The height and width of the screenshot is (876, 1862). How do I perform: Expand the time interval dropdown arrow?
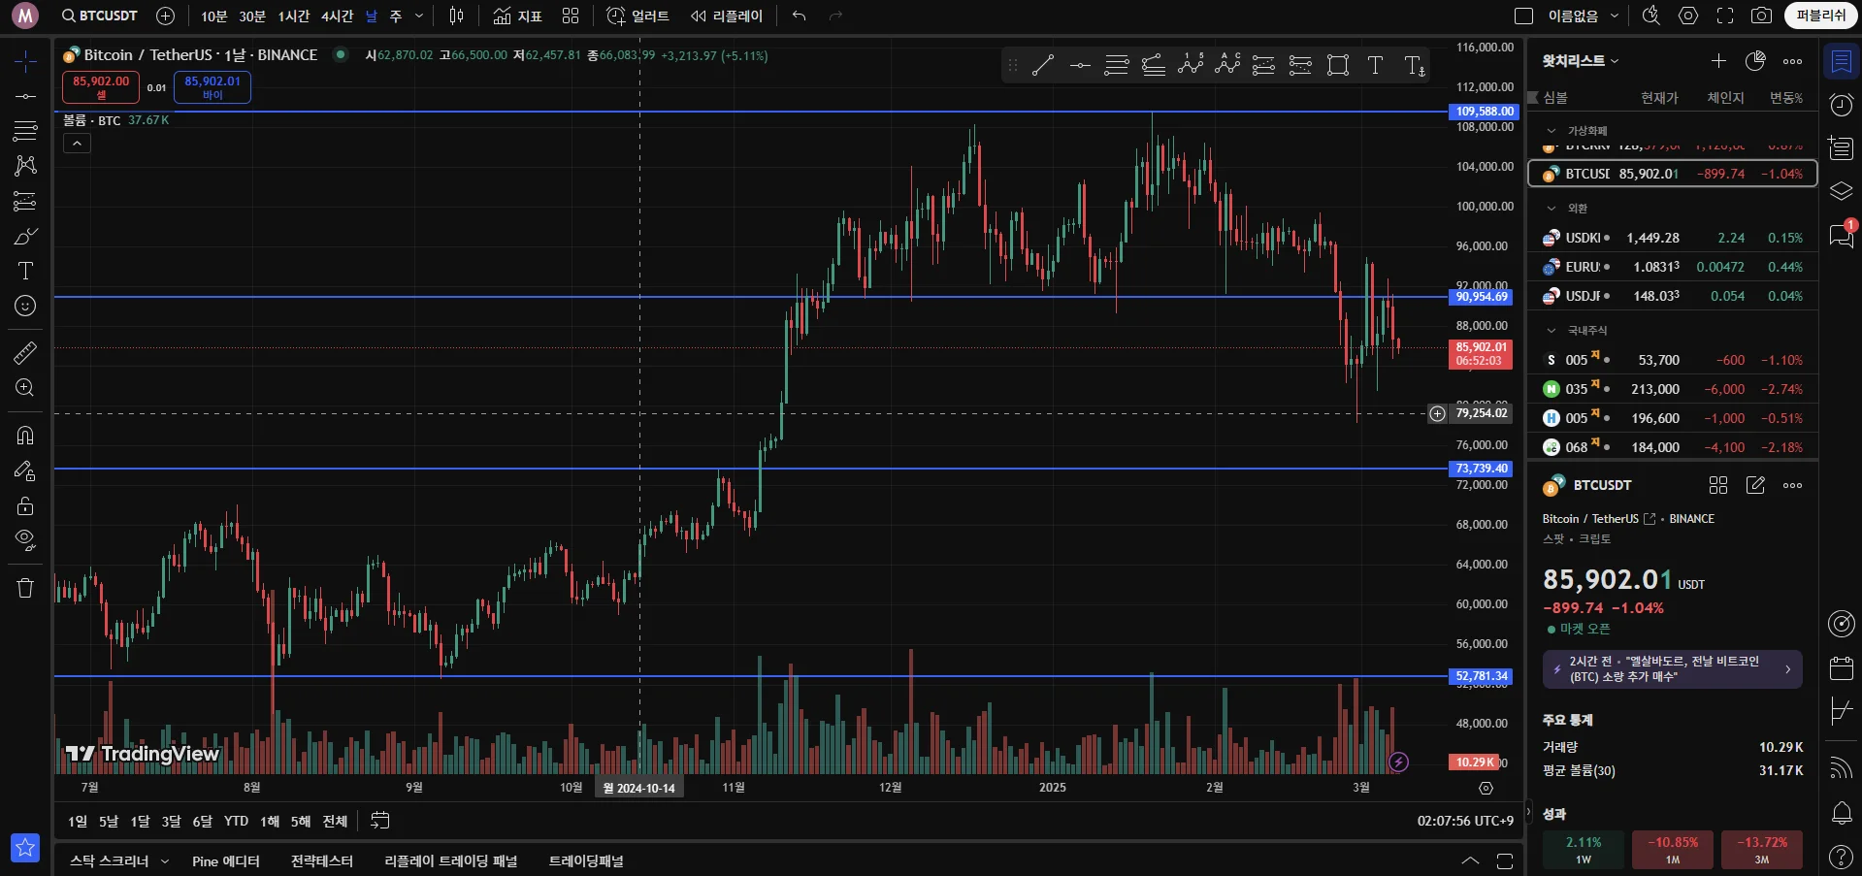(x=419, y=16)
